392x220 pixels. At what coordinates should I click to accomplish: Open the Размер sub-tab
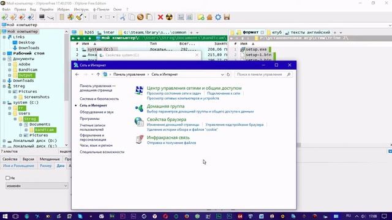click(x=45, y=166)
